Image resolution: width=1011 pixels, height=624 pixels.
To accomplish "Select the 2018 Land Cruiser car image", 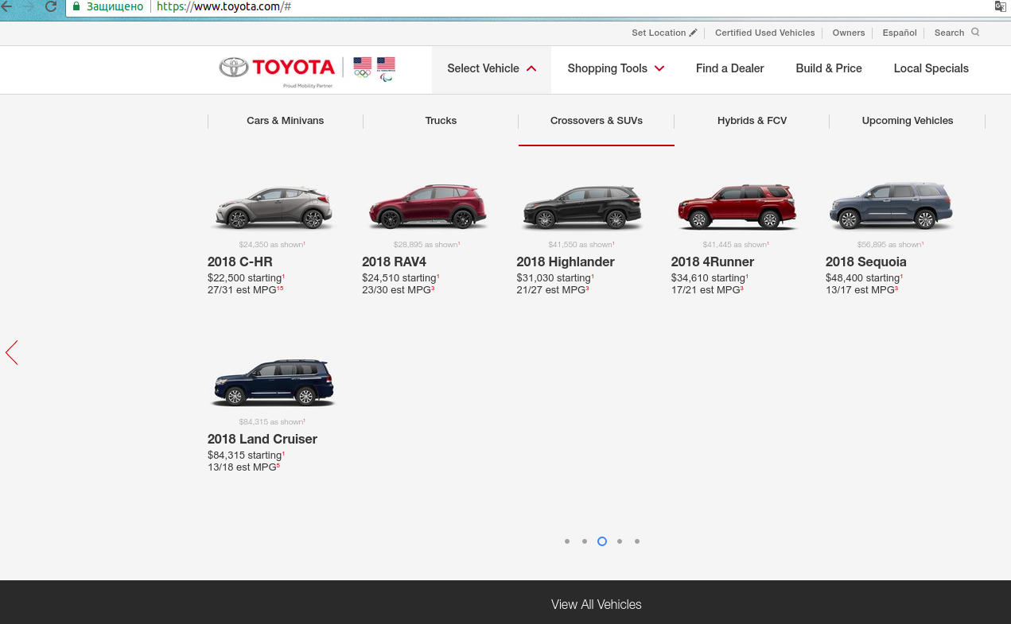I will 272,383.
